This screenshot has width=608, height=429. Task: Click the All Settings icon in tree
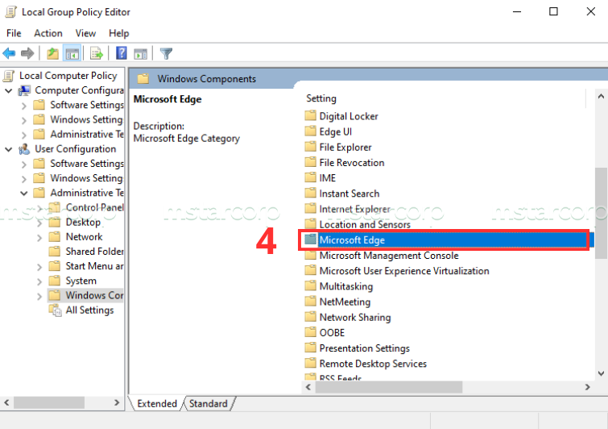(55, 310)
